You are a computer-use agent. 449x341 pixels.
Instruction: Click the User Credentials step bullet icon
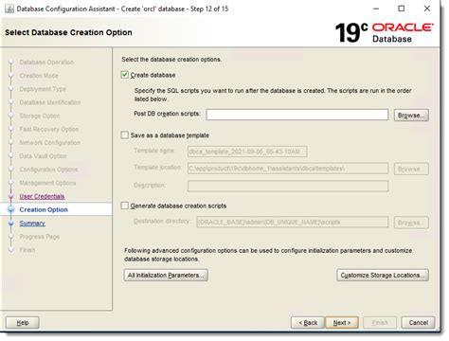11,196
